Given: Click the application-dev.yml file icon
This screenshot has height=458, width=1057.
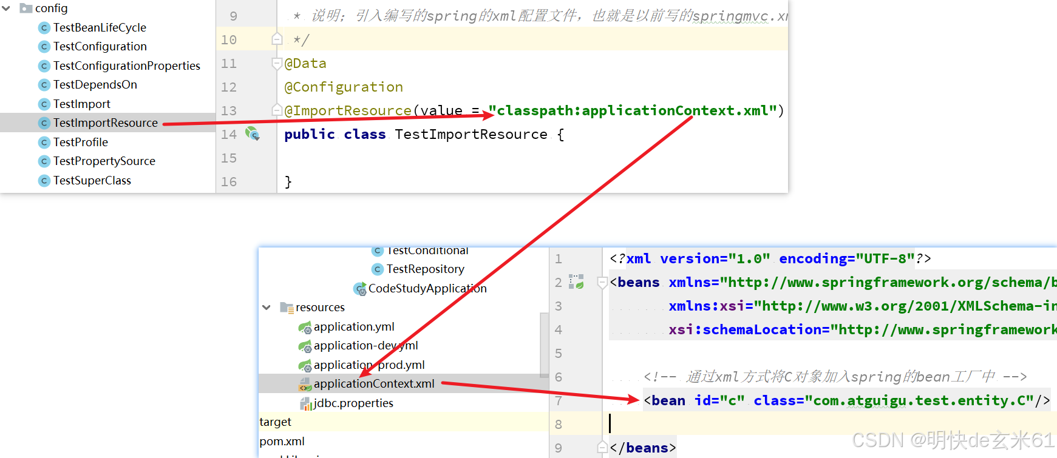Looking at the screenshot, I should click(x=305, y=346).
